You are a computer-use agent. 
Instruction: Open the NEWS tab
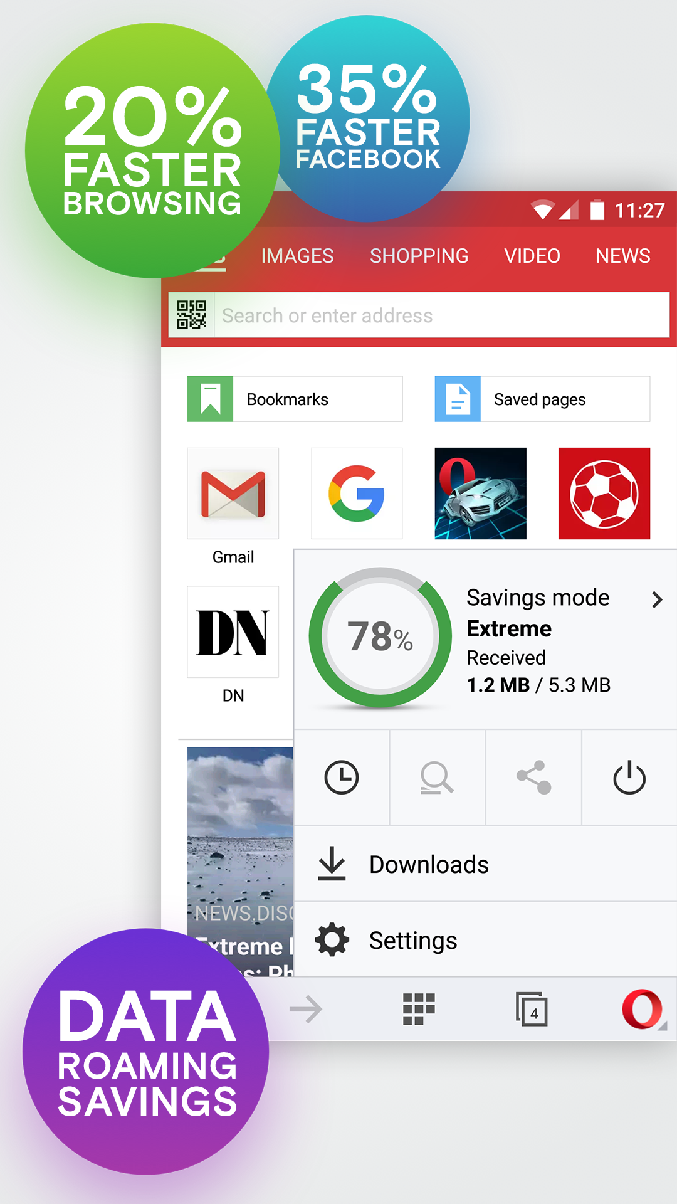tap(622, 256)
